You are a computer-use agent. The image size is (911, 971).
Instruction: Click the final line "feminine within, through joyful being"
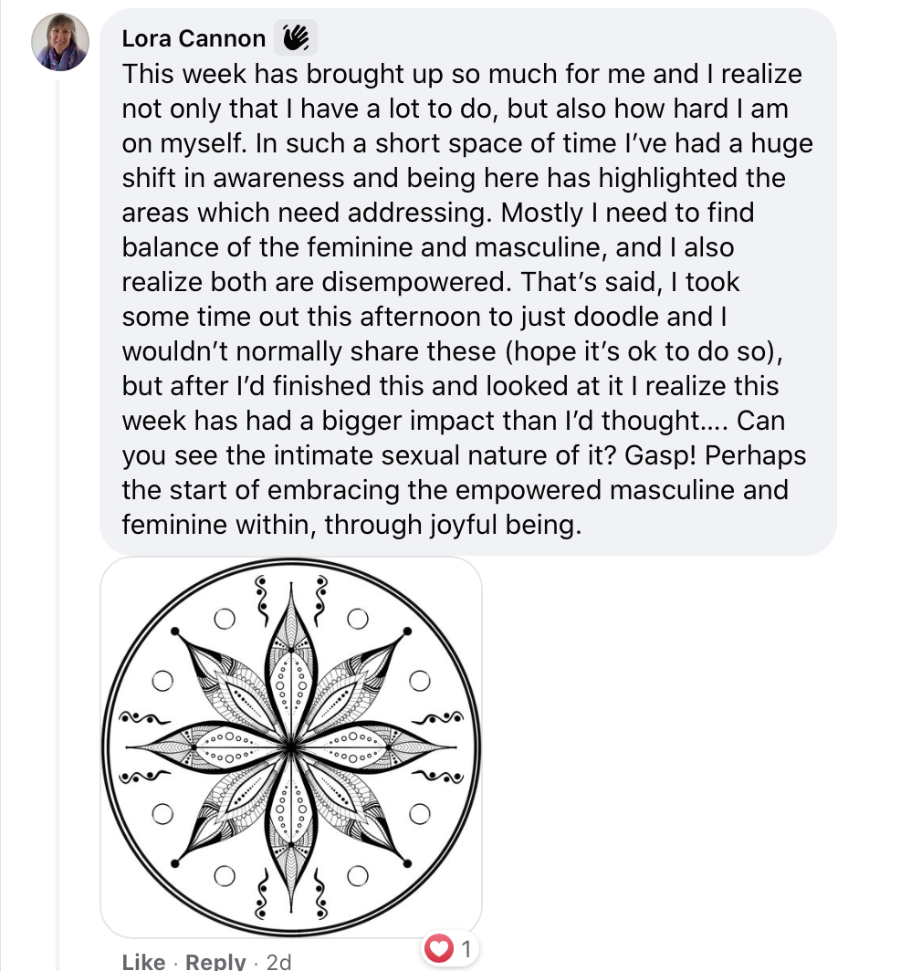tap(351, 525)
